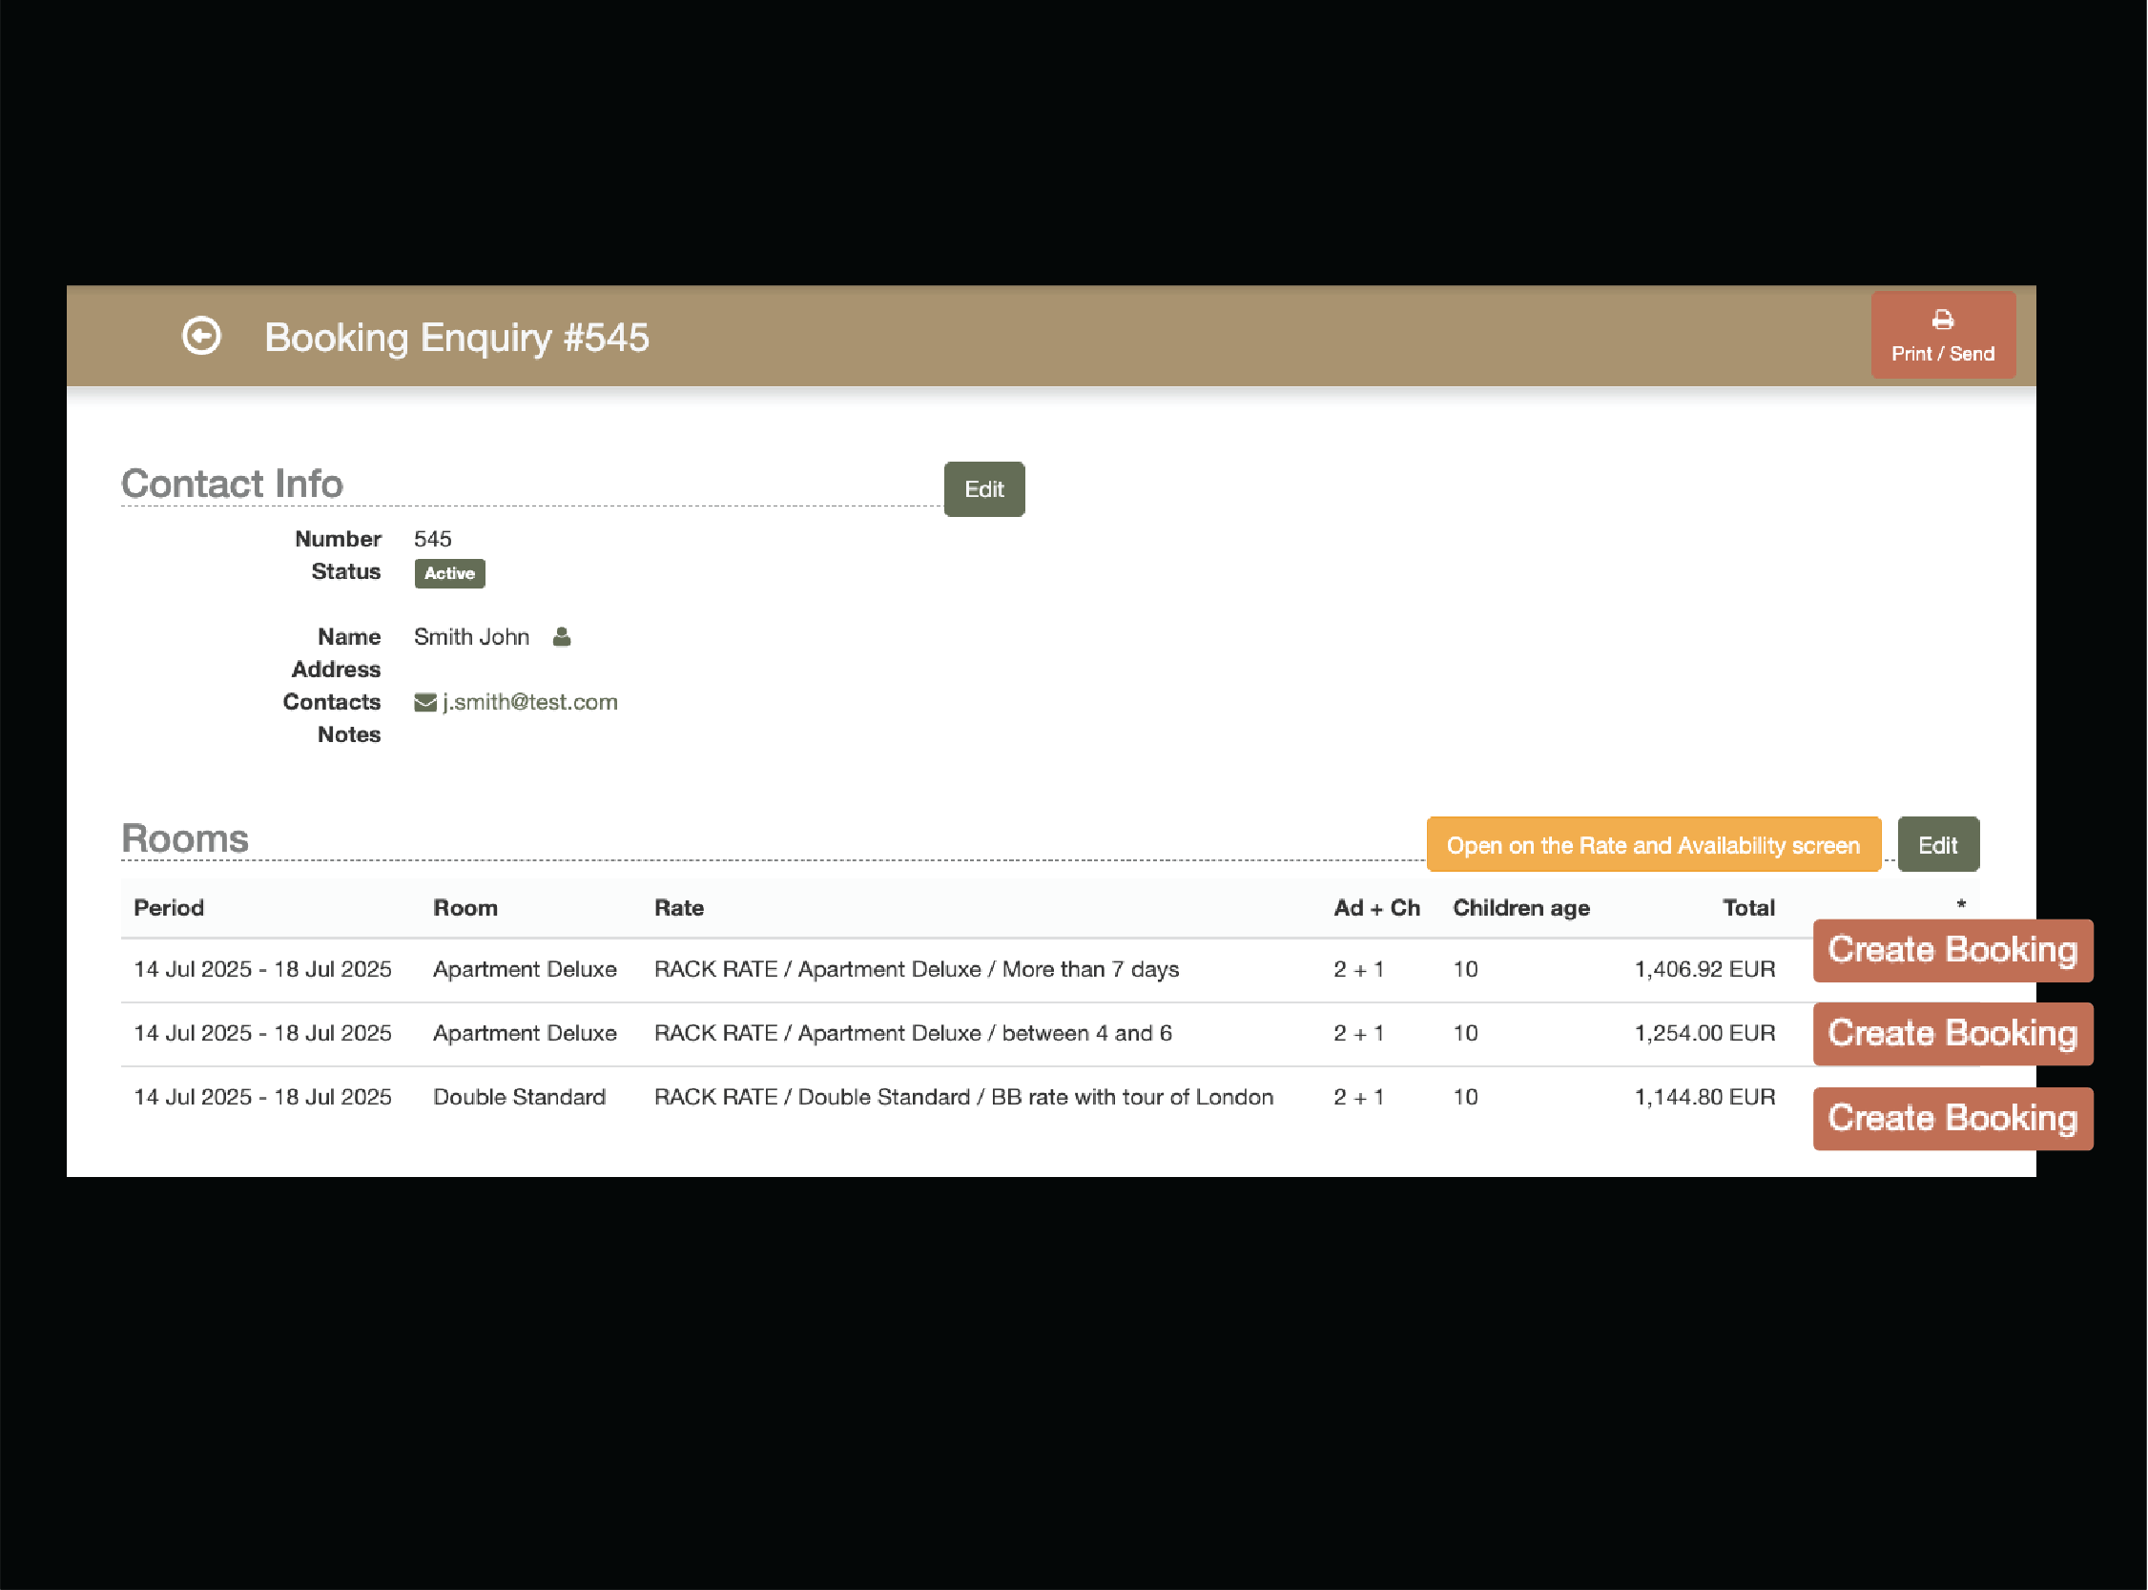The width and height of the screenshot is (2148, 1590).
Task: Click the envelope icon beside the email
Action: (424, 703)
